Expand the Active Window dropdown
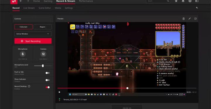Image resolution: width=211 pixels, height=109 pixels. (x=33, y=34)
